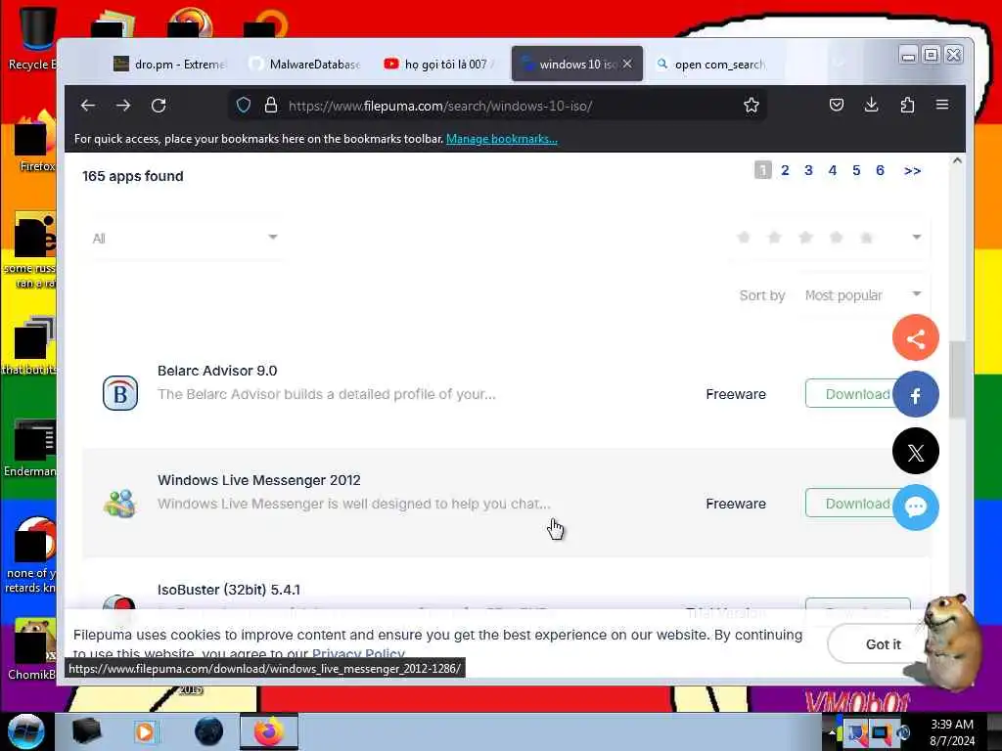Screen dimensions: 1002x751
Task: Open the Belarc Advisor 9.0 title
Action: click(217, 371)
